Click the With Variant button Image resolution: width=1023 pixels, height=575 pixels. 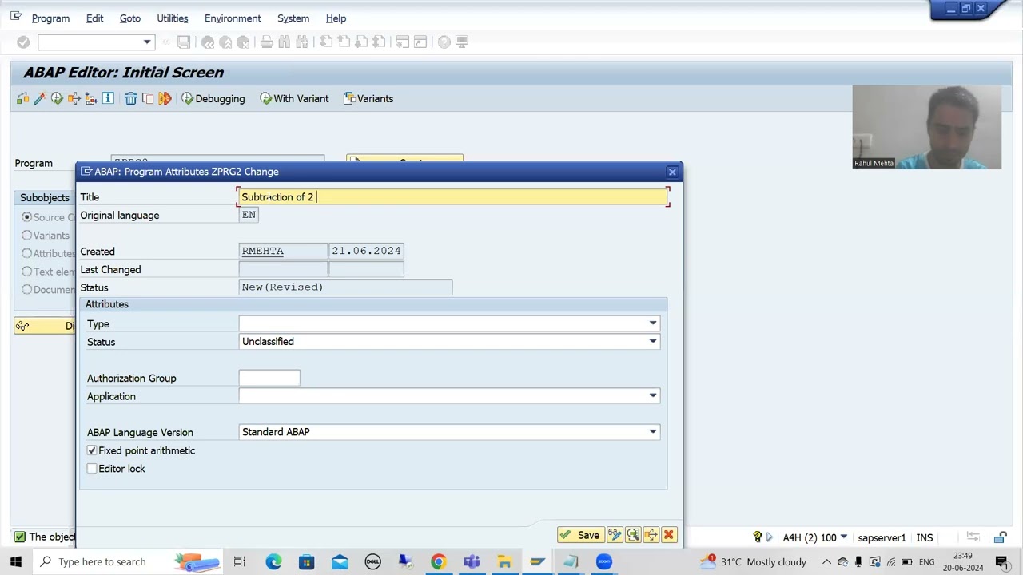(x=294, y=98)
